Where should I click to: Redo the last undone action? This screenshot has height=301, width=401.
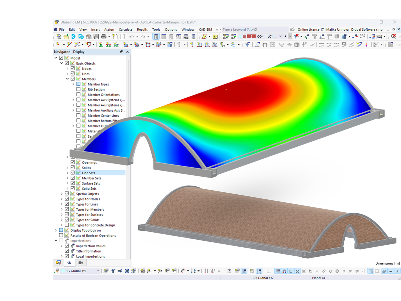(143, 37)
